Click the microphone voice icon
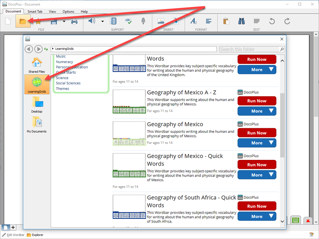The width and height of the screenshot is (319, 239). [x=143, y=21]
